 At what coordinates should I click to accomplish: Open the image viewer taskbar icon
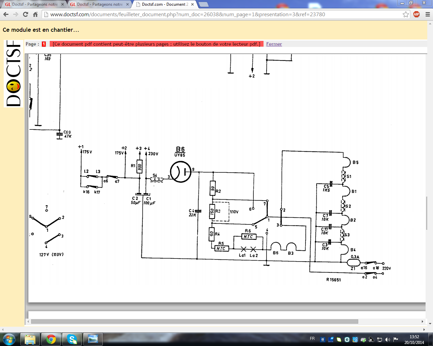(93, 339)
